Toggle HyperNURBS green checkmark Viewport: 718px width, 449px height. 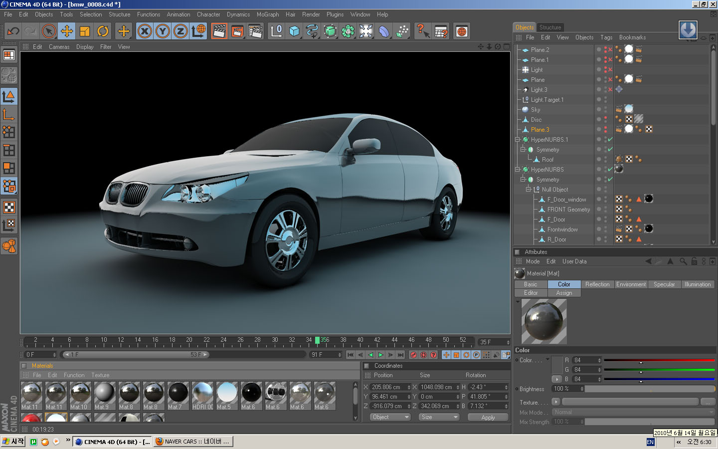pos(610,170)
